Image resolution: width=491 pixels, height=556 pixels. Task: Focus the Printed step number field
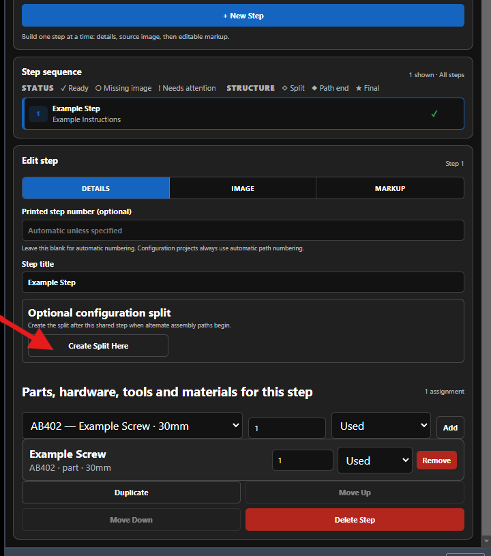pyautogui.click(x=243, y=231)
